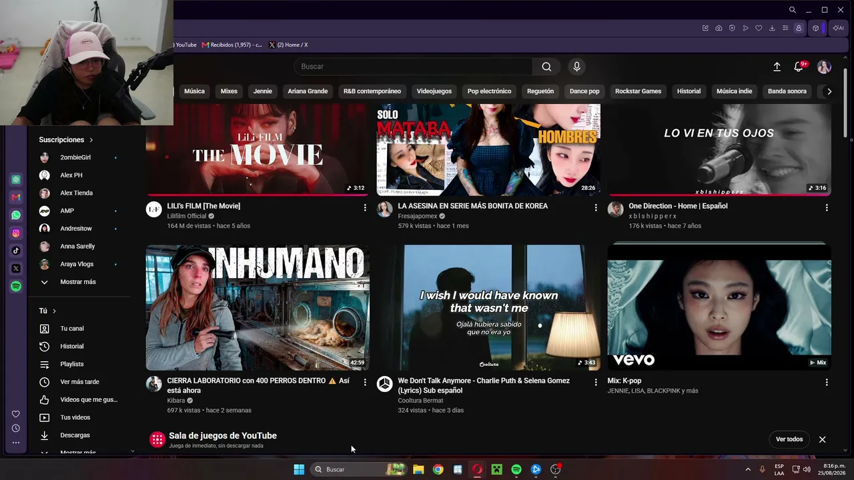Open Opera sidebar bookmarks heart icon
This screenshot has width=854, height=480.
tap(16, 414)
